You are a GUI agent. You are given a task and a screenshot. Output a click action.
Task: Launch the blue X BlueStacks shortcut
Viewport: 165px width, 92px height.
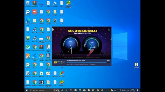[34, 57]
